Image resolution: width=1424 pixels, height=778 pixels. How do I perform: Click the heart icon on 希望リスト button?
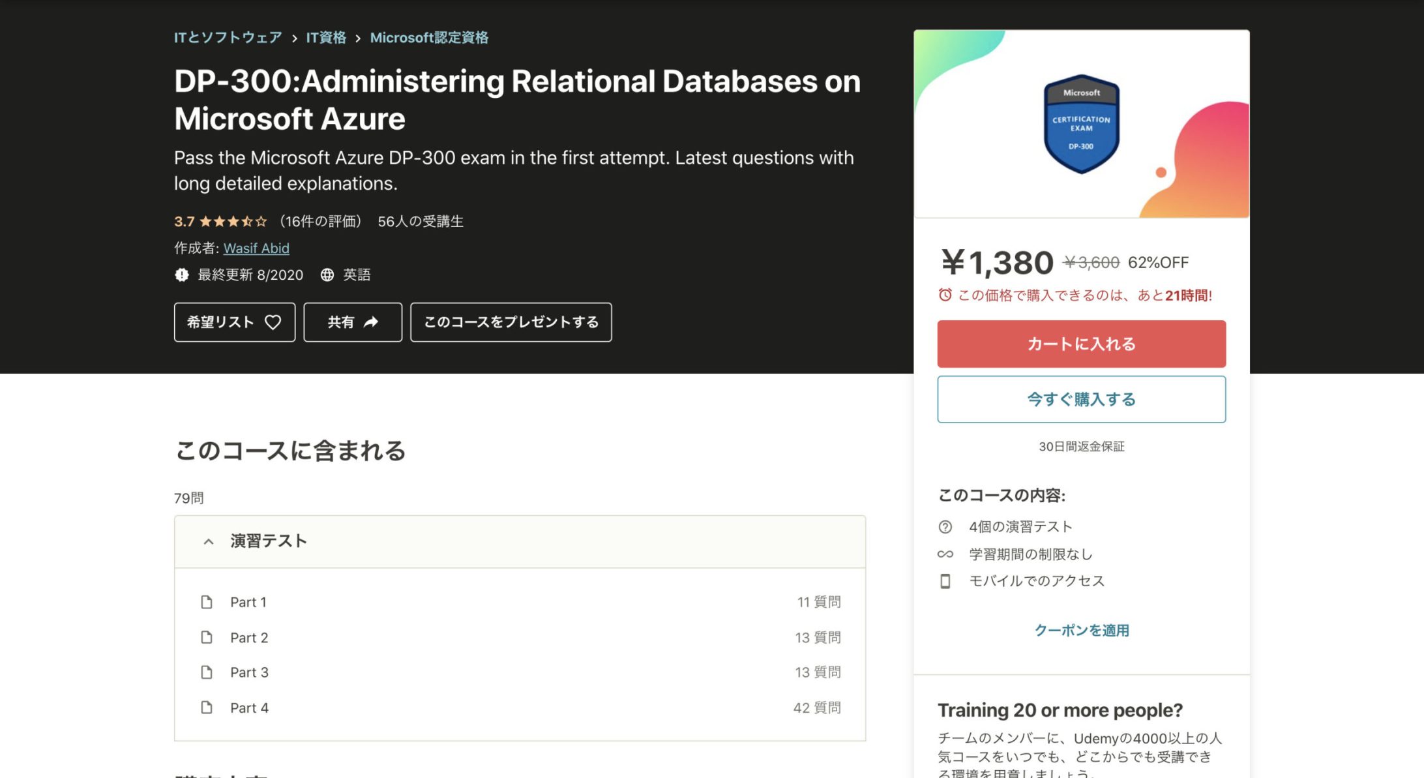[273, 322]
